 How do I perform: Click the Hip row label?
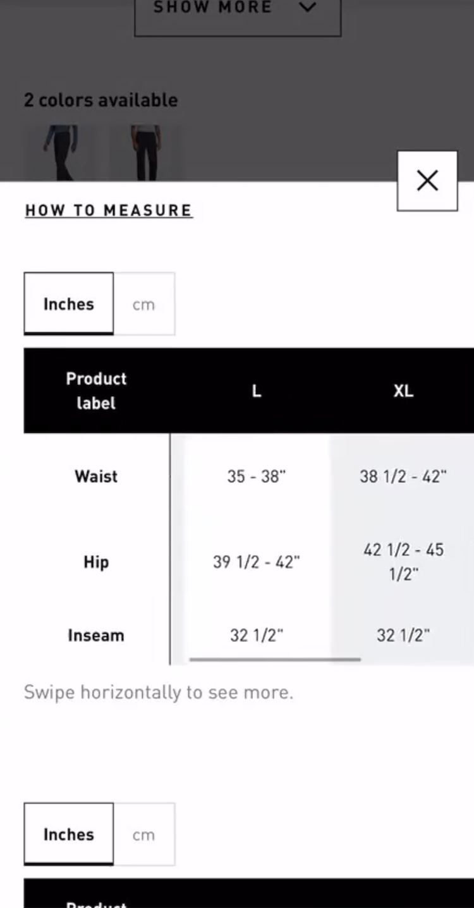(96, 562)
